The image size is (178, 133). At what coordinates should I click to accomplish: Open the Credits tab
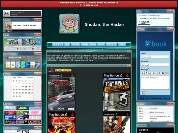[122, 45]
